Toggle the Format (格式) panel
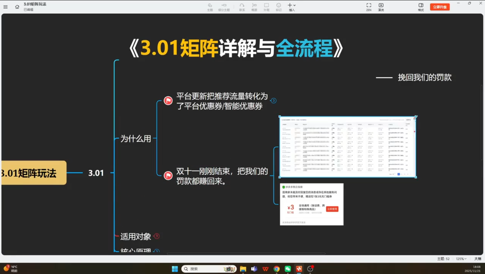The height and width of the screenshot is (274, 485). (421, 7)
